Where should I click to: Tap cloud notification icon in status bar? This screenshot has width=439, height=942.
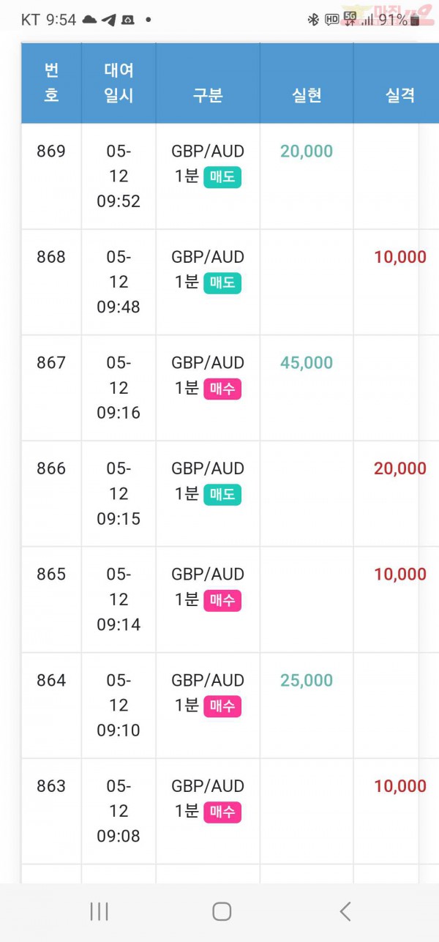(89, 20)
